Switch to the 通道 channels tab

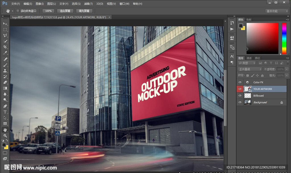pos(249,58)
